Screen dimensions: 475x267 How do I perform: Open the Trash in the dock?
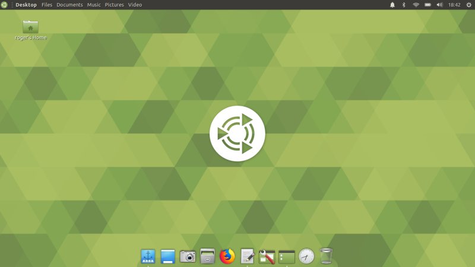coord(326,256)
